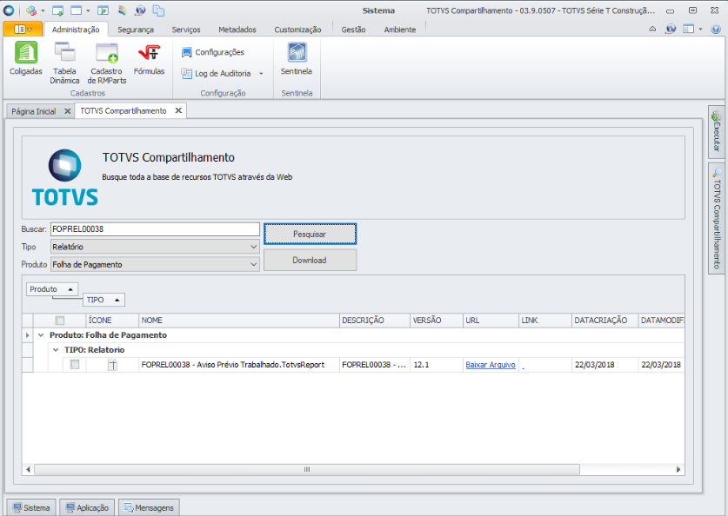The image size is (728, 516).
Task: Open the Sistema bottom panel button
Action: [x=31, y=507]
